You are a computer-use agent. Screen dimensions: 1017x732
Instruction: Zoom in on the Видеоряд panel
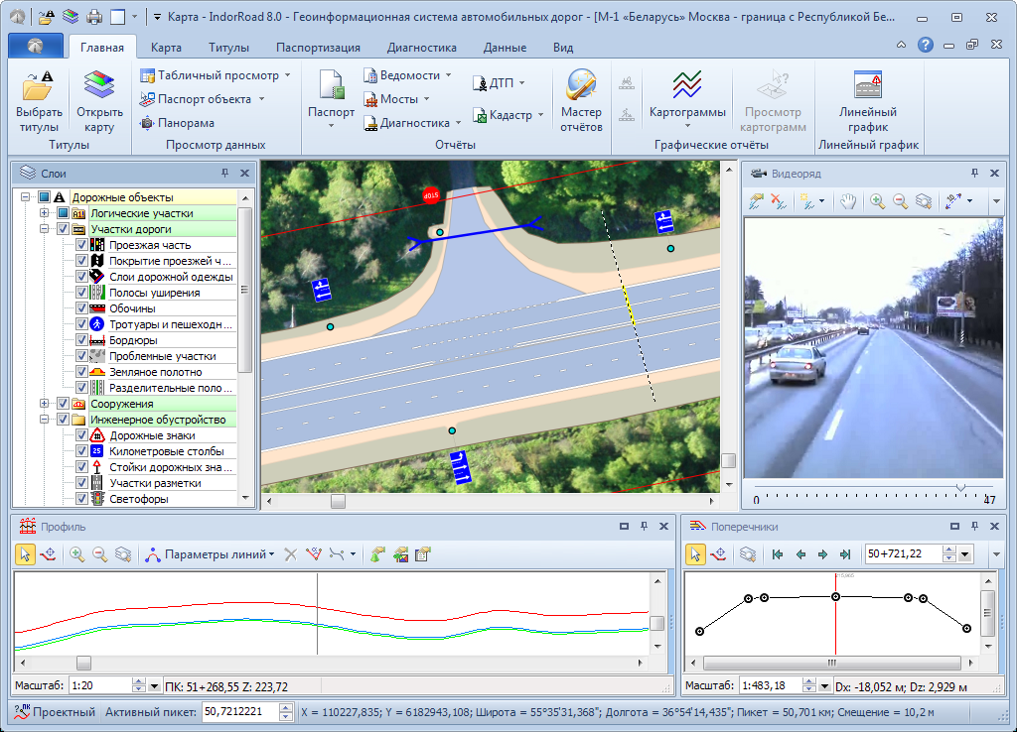coord(878,201)
